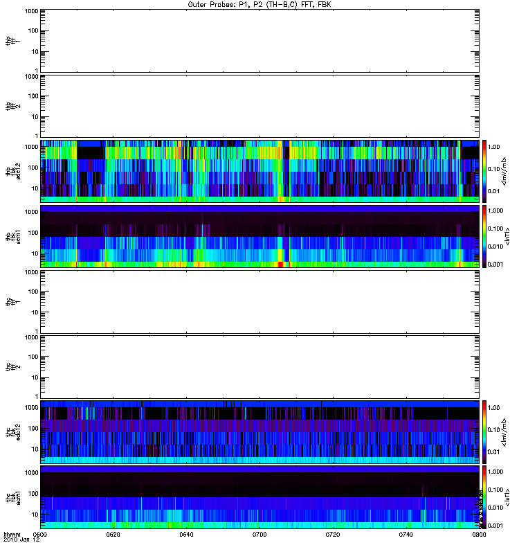Screen dimensions: 519x554
Task: Click inside the empty thb fff 1 plot panel
Action: 260,41
